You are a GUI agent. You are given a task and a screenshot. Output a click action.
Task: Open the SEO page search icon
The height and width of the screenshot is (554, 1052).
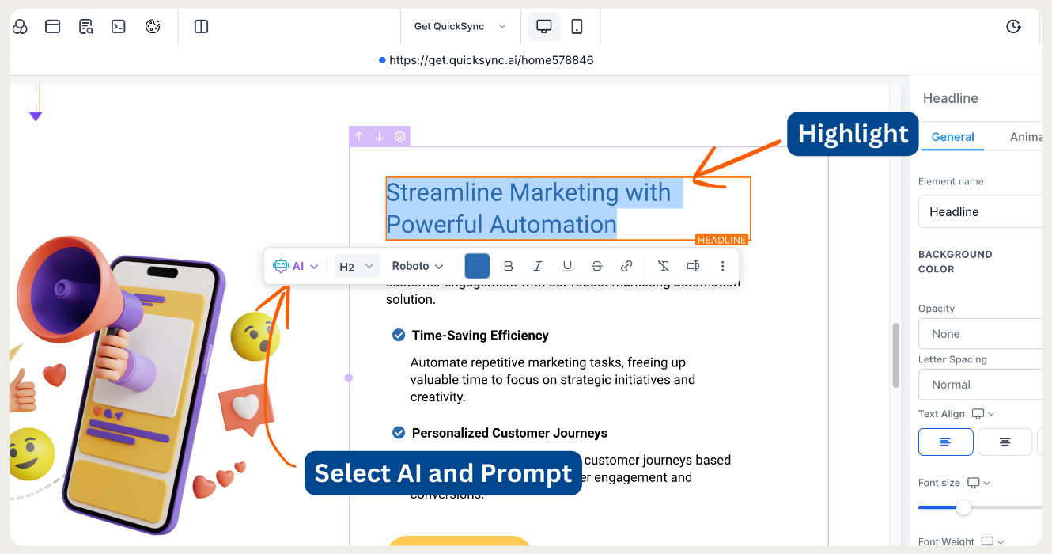click(x=86, y=27)
